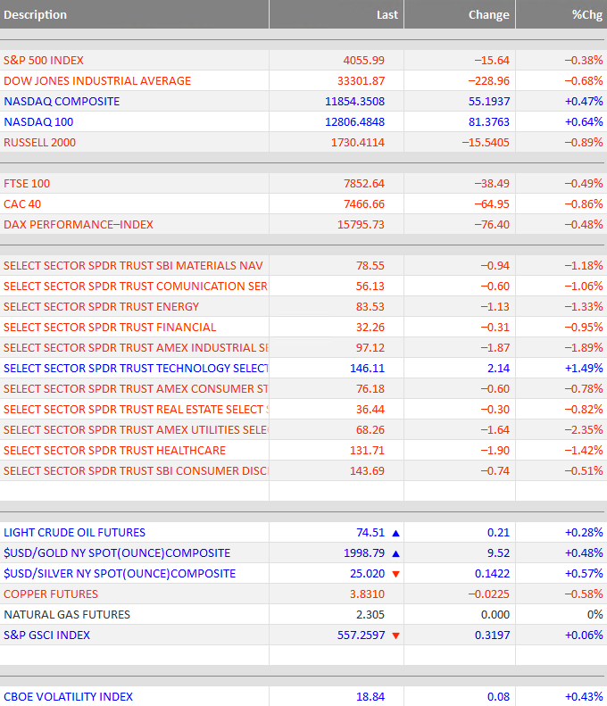The width and height of the screenshot is (607, 706).
Task: Select COPPER FUTURES row
Action: click(303, 594)
